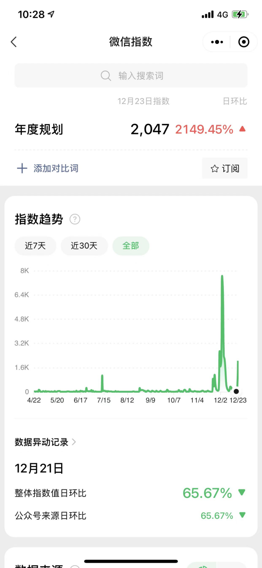Tap the index value 2,047
262x568 pixels.
(x=150, y=129)
